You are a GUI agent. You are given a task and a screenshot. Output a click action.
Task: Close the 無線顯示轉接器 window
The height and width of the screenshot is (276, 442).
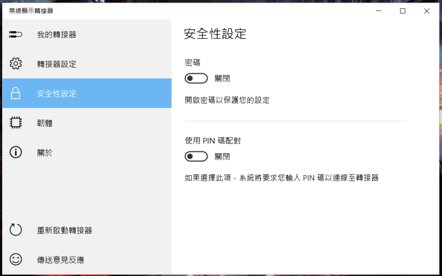click(x=427, y=11)
